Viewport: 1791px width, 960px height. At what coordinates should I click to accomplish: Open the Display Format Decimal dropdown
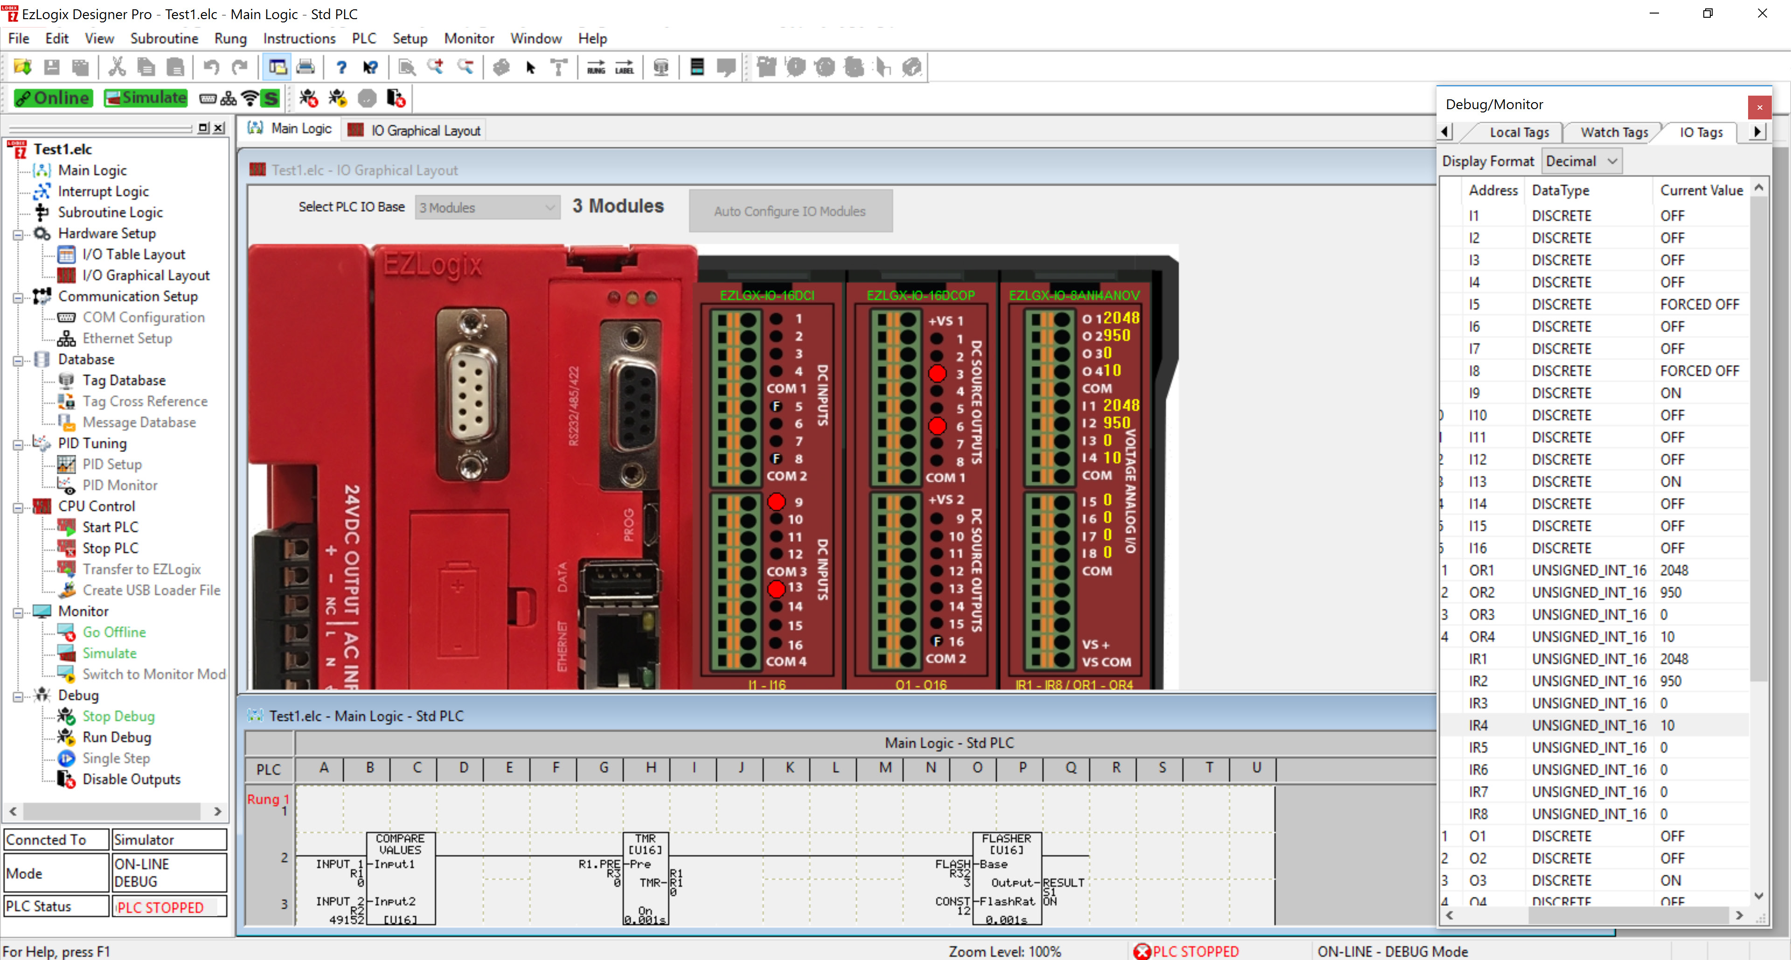(x=1581, y=161)
